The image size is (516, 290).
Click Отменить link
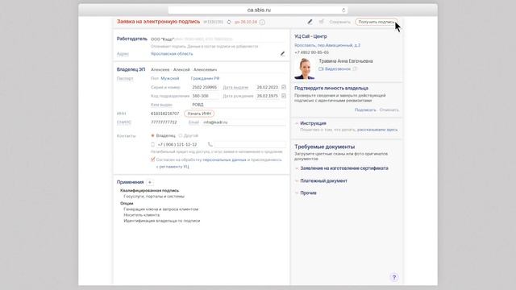[x=389, y=110]
